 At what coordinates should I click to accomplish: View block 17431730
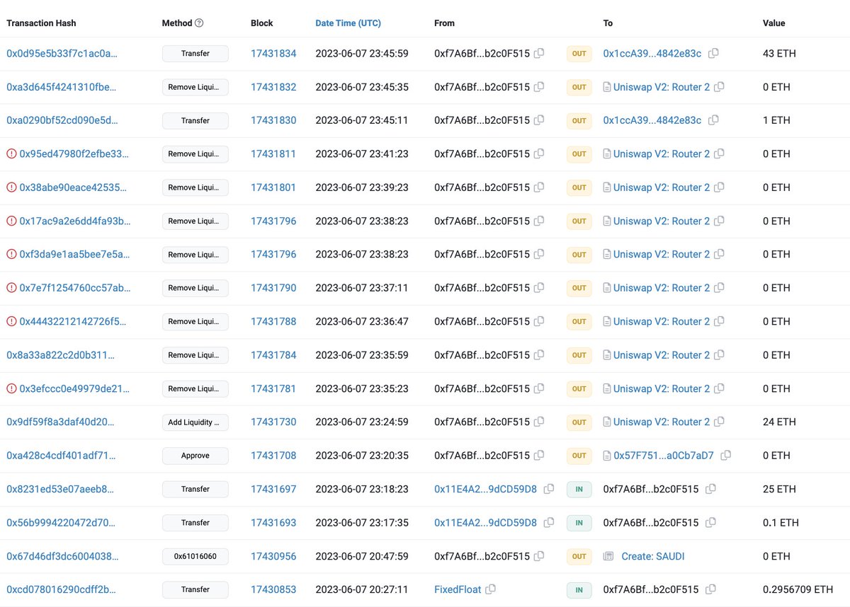(273, 422)
